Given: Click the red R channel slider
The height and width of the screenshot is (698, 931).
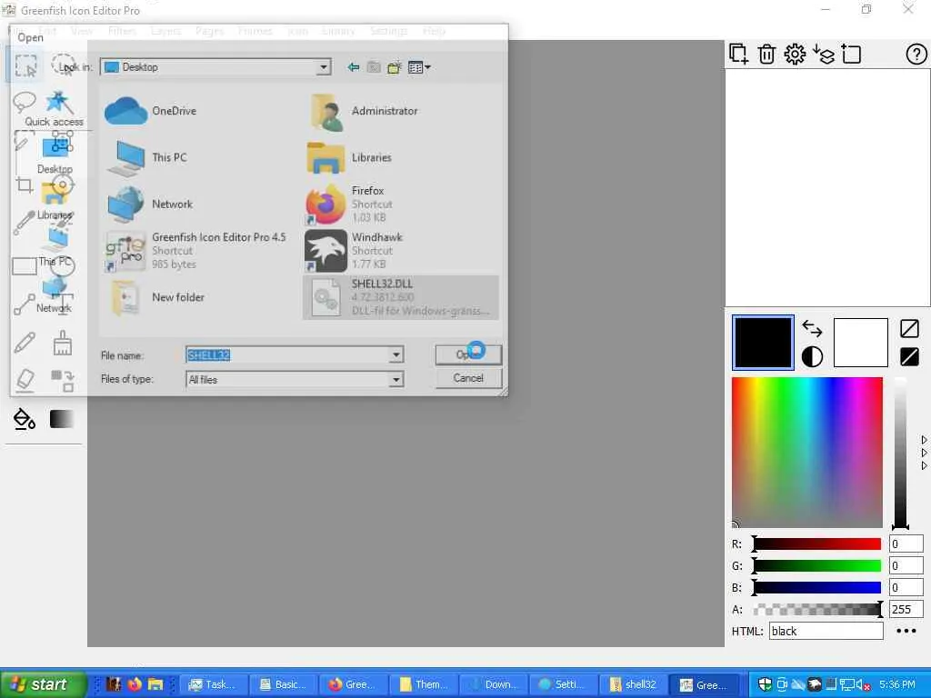Looking at the screenshot, I should pyautogui.click(x=817, y=543).
